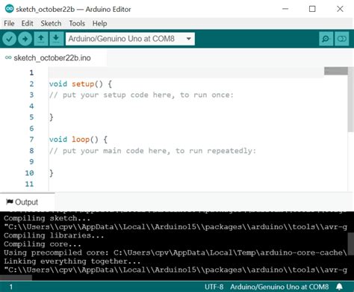
Task: Click 'Compiling libraries...' output line
Action: tap(54, 236)
